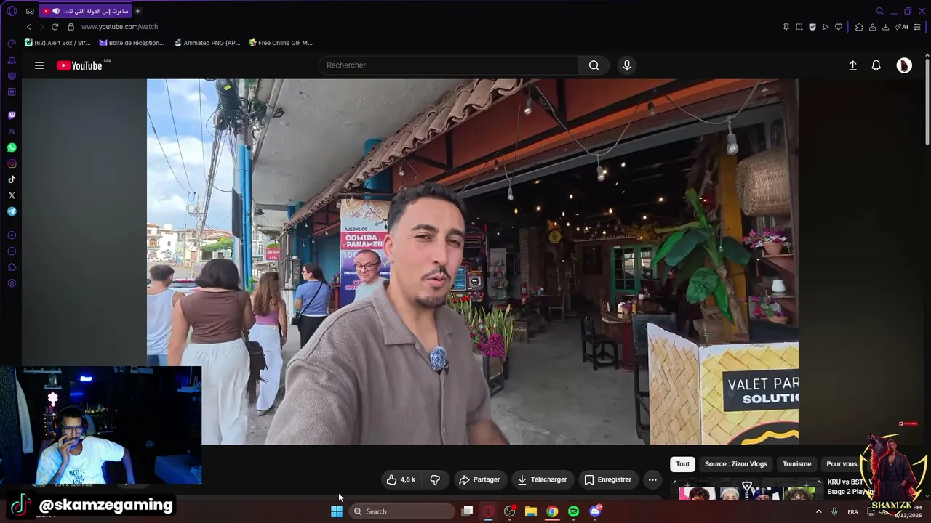Open Telegram in the Opera sidebar
This screenshot has width=931, height=523.
coord(12,211)
